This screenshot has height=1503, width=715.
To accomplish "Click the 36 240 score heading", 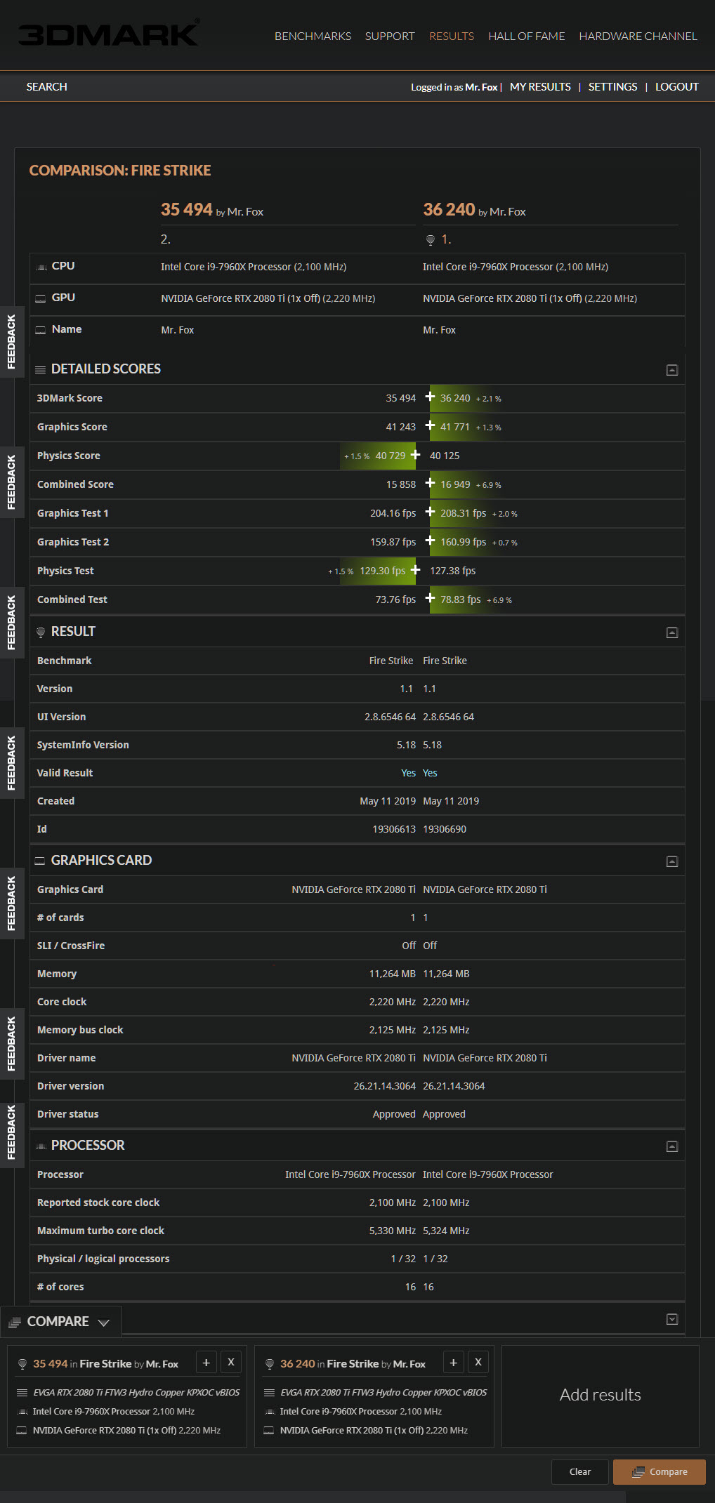I will [x=449, y=209].
